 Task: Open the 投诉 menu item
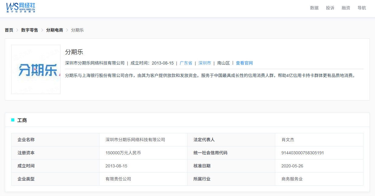(330, 8)
